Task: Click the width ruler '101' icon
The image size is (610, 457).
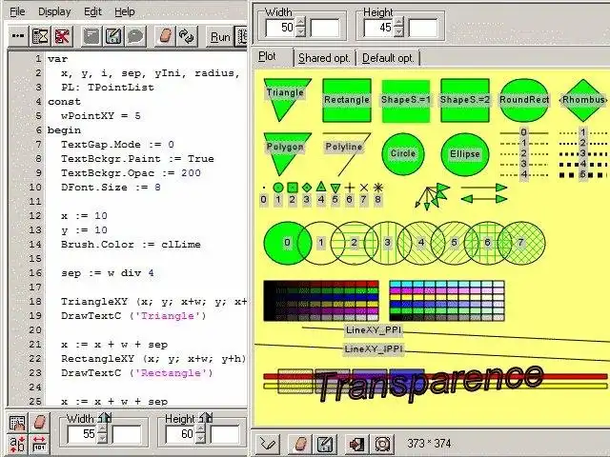Action: 39,445
